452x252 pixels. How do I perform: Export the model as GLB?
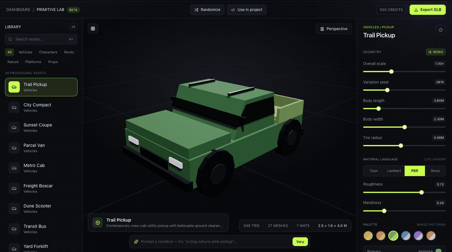click(428, 10)
